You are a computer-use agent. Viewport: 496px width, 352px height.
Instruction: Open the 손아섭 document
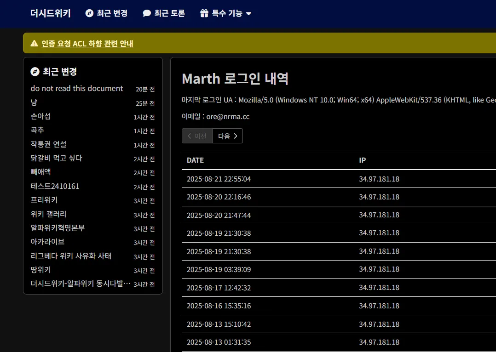pyautogui.click(x=40, y=116)
